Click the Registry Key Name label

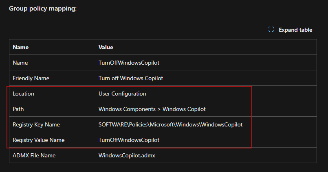tap(37, 124)
